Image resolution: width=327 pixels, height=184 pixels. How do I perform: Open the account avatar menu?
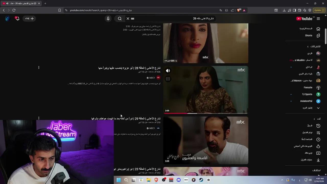7,18
